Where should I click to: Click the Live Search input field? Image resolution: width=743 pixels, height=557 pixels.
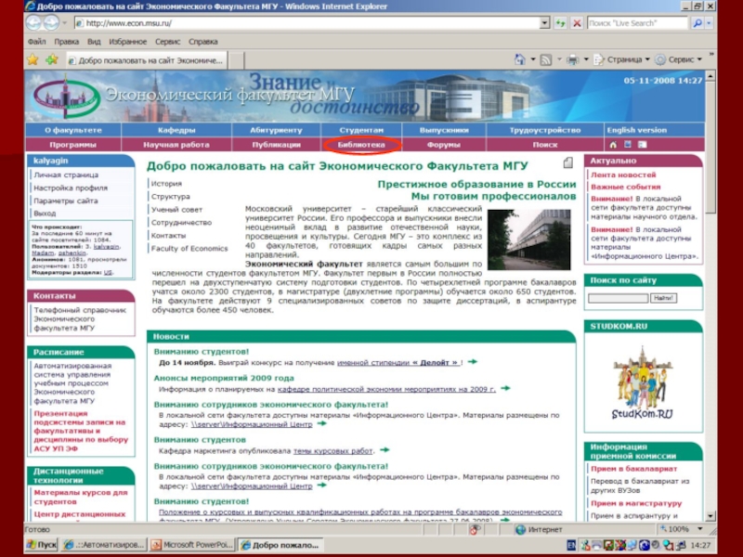pos(637,22)
